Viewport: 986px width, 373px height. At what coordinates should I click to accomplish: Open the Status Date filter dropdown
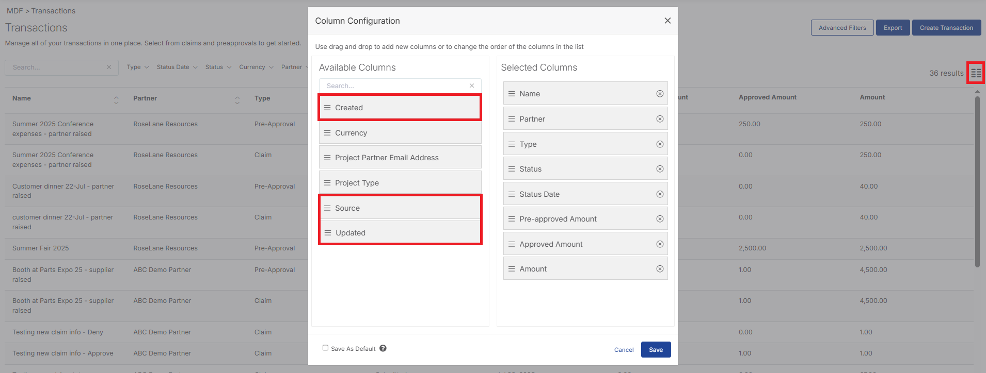pos(177,67)
